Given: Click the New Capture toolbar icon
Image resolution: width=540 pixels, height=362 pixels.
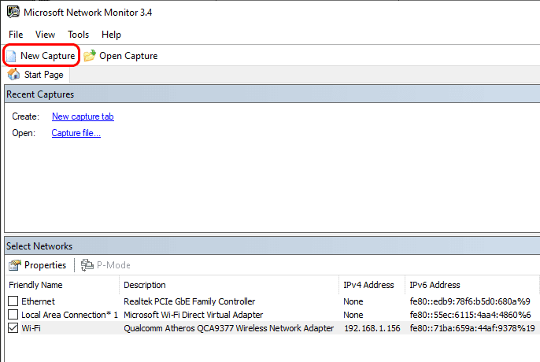Looking at the screenshot, I should [x=12, y=56].
